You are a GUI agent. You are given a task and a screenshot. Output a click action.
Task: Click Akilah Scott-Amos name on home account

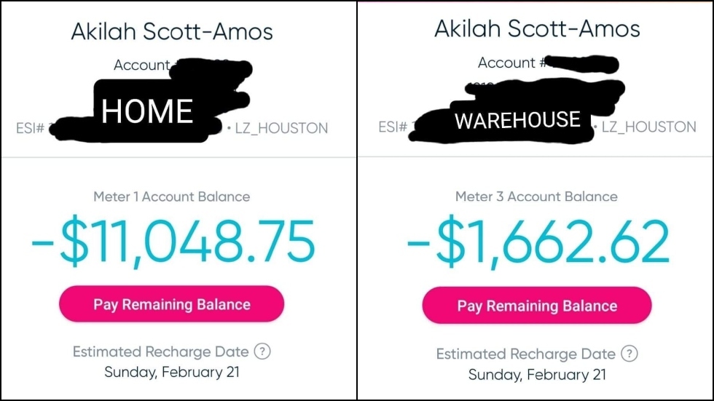pos(172,31)
